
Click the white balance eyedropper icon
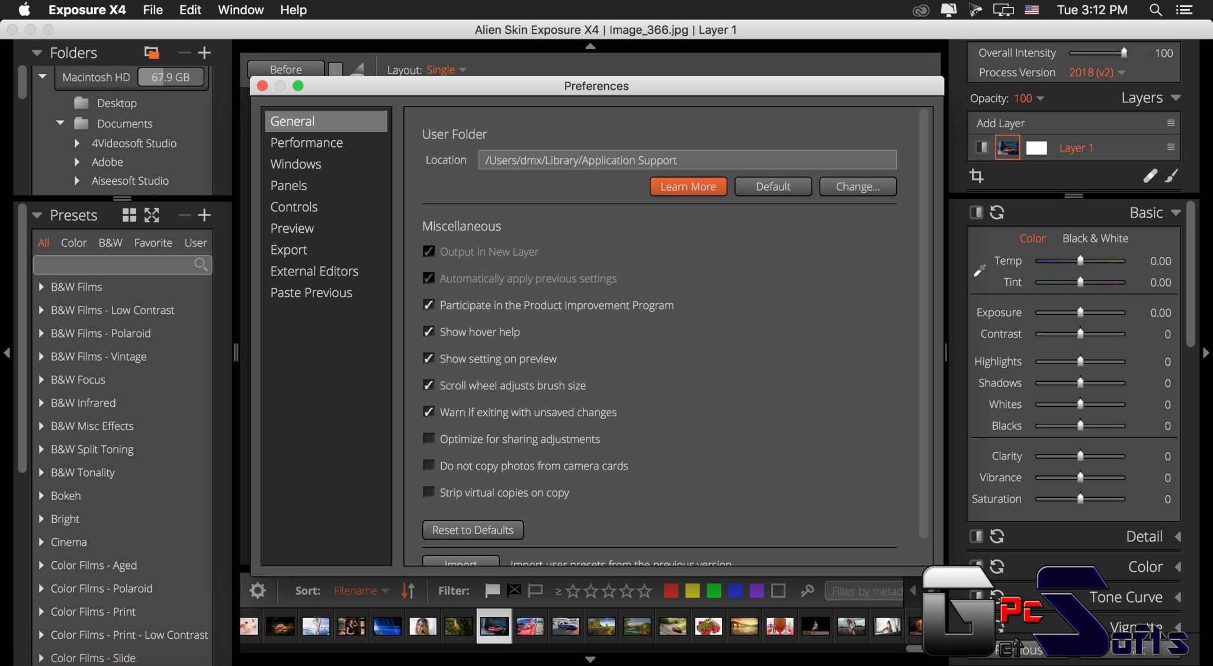click(980, 271)
